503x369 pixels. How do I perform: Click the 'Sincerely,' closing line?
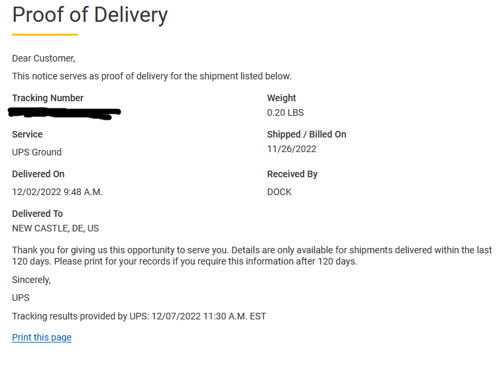[x=31, y=280]
